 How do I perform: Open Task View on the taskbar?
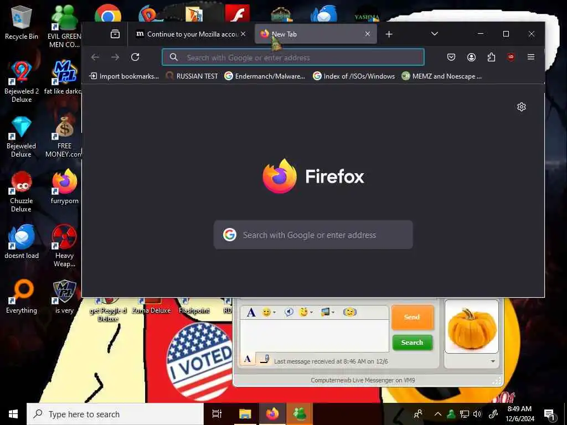217,414
